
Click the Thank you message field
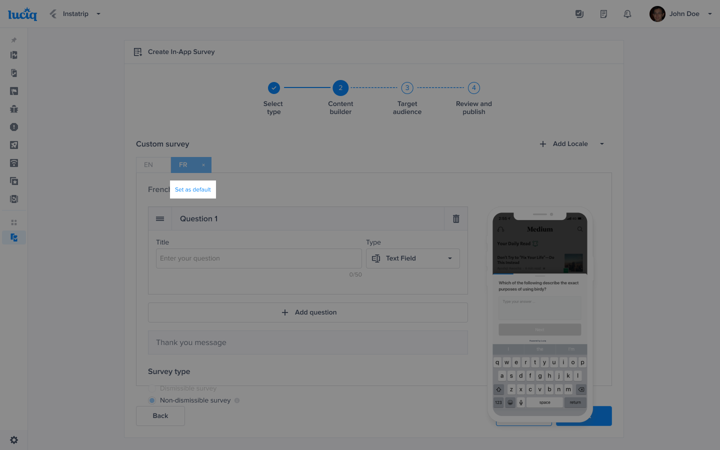click(x=308, y=342)
